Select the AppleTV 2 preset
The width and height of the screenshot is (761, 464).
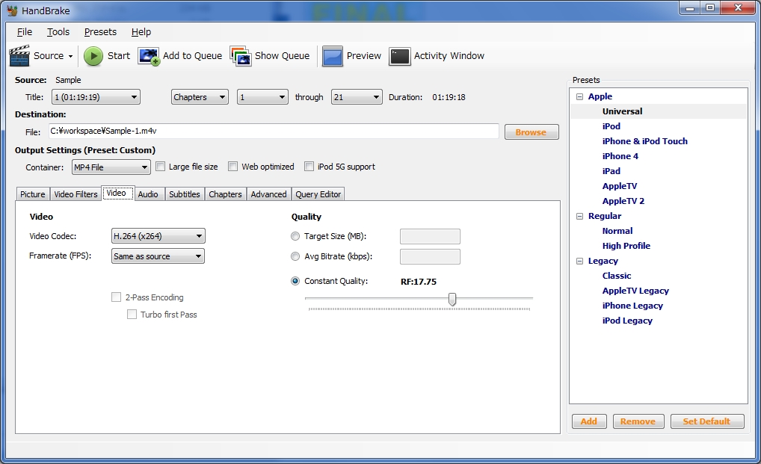pyautogui.click(x=623, y=201)
